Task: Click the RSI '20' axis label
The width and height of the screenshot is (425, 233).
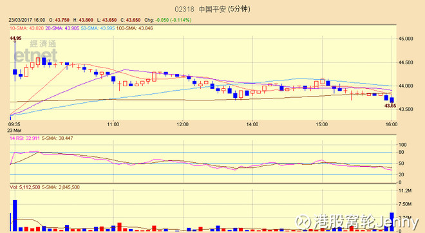Action: coord(401,175)
